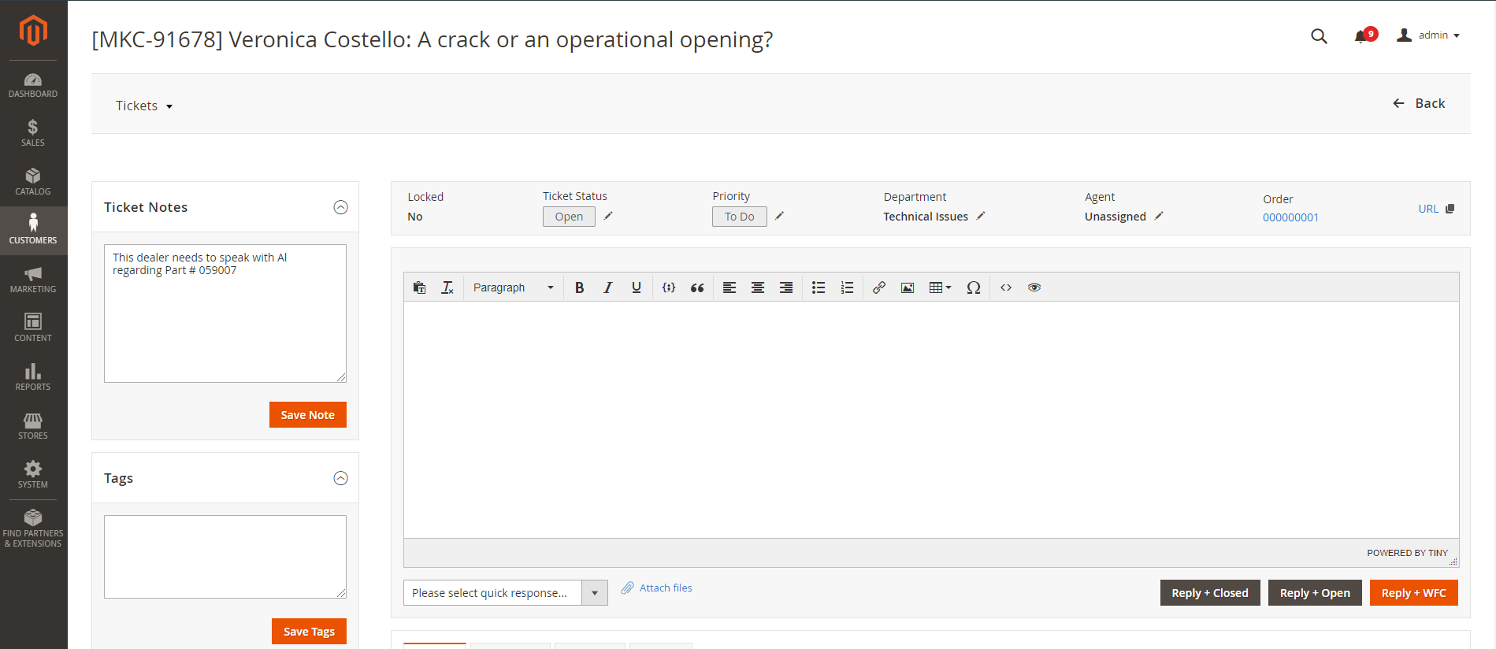Open the quick response dropdown
This screenshot has height=649, width=1496.
point(505,593)
